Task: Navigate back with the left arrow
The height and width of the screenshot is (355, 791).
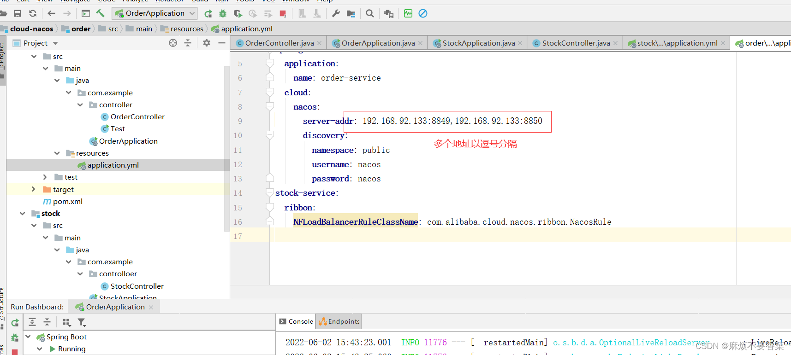Action: point(52,13)
